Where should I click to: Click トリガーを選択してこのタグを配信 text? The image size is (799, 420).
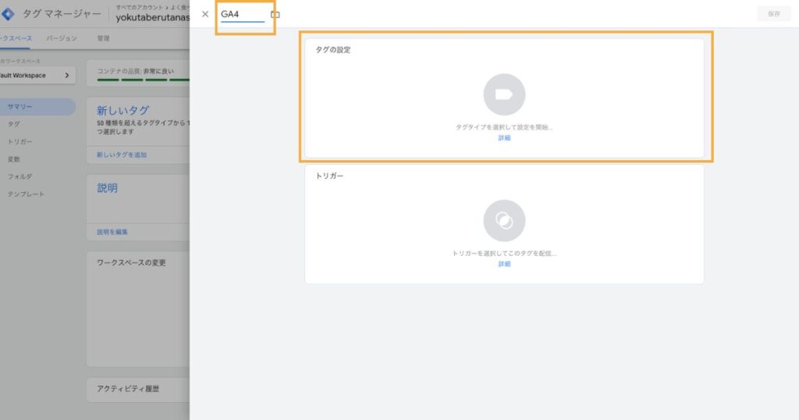pyautogui.click(x=504, y=253)
